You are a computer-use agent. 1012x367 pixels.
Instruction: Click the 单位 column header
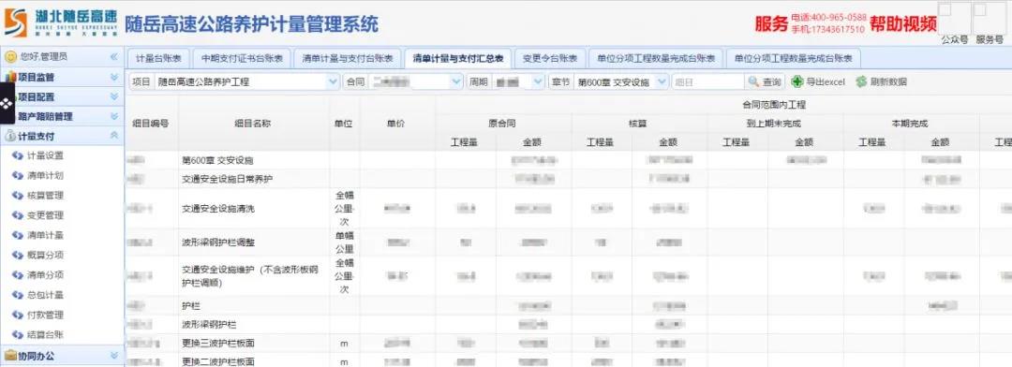(344, 124)
